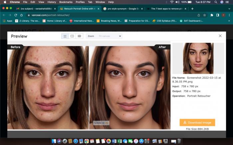Open the File menu
The image size is (233, 145).
coord(25,2)
